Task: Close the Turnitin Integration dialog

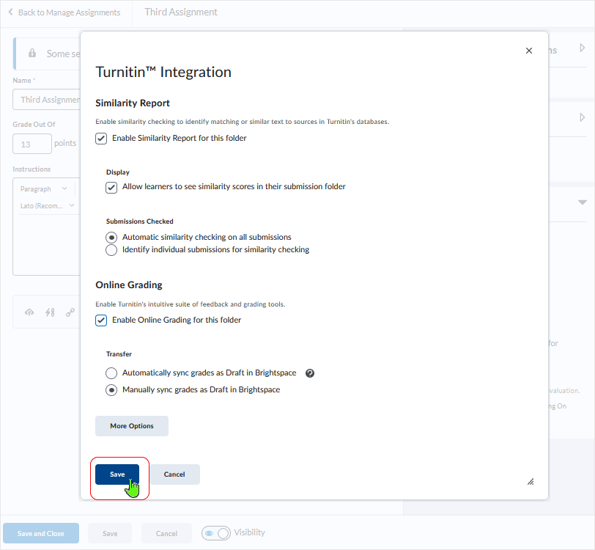Action: (529, 51)
